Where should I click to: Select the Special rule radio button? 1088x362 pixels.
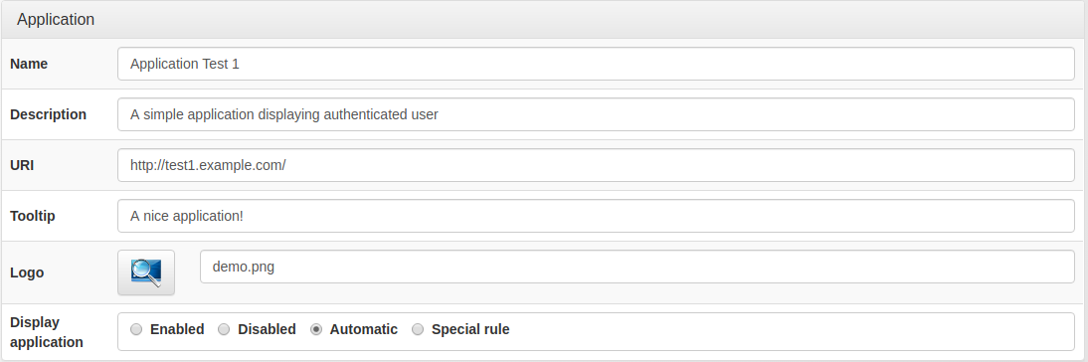pyautogui.click(x=417, y=329)
